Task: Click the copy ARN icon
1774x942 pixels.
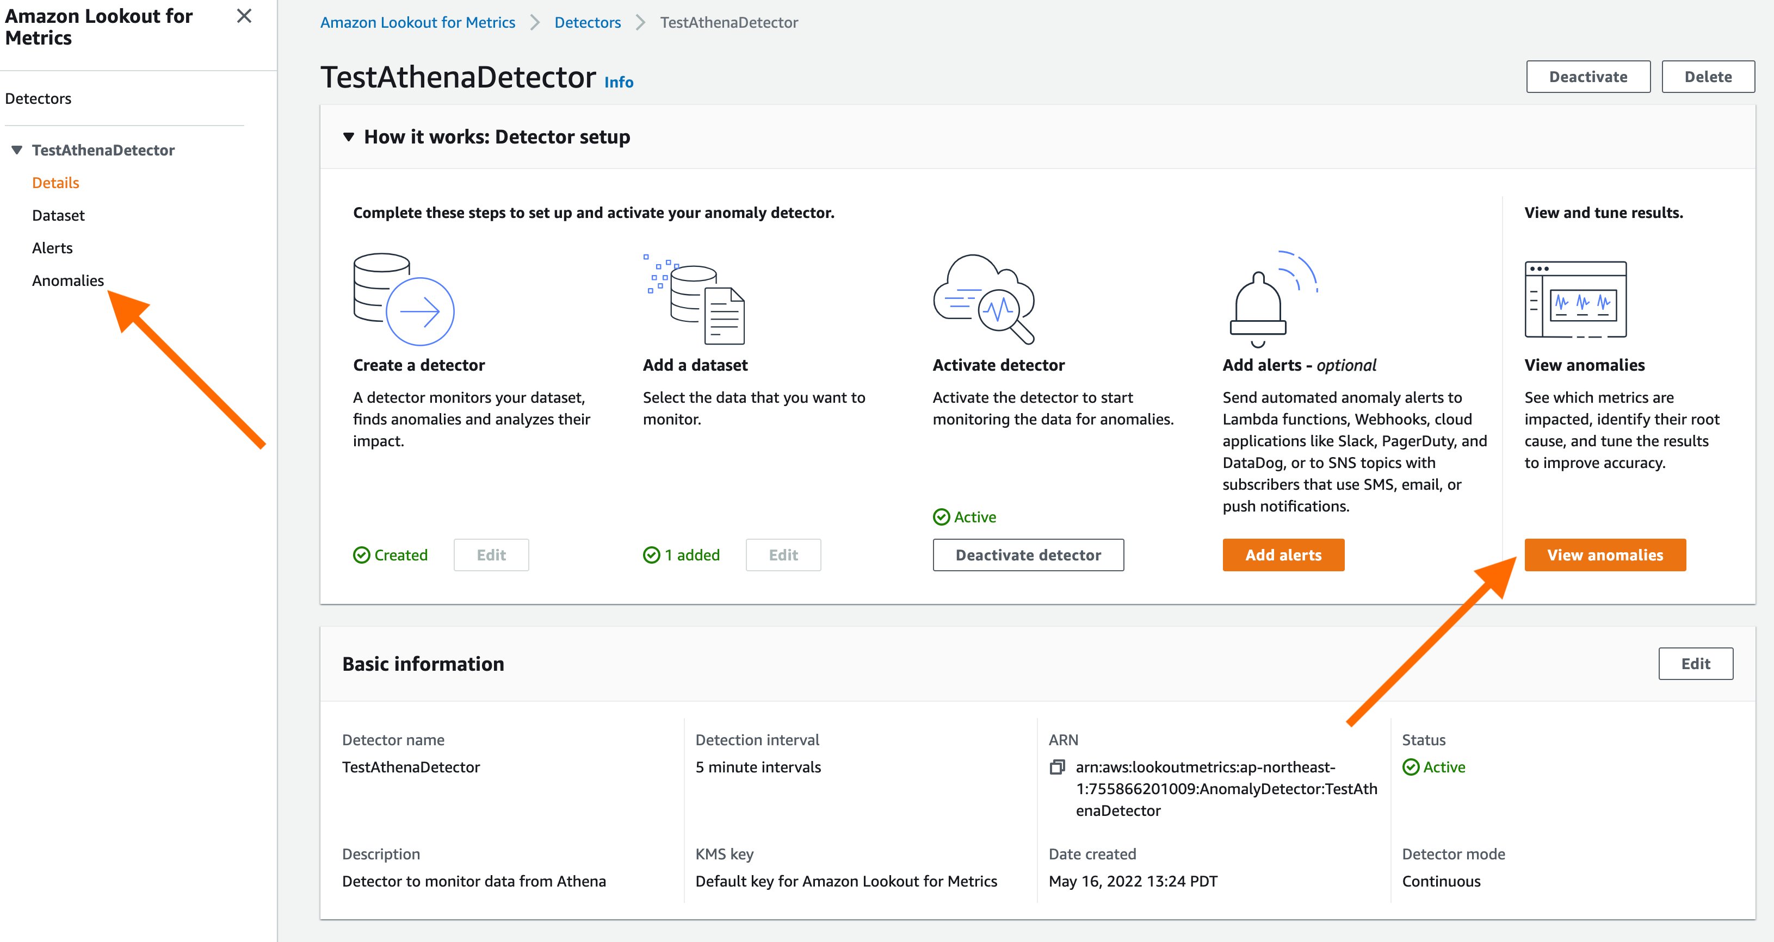Action: [1057, 766]
